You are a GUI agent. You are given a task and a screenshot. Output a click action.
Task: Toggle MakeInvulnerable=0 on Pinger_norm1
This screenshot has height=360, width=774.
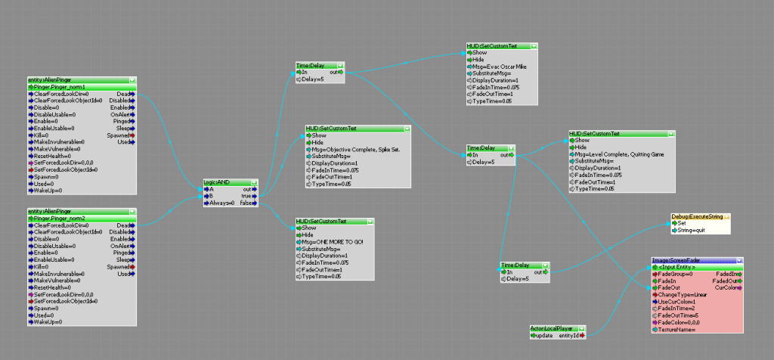pyautogui.click(x=30, y=141)
